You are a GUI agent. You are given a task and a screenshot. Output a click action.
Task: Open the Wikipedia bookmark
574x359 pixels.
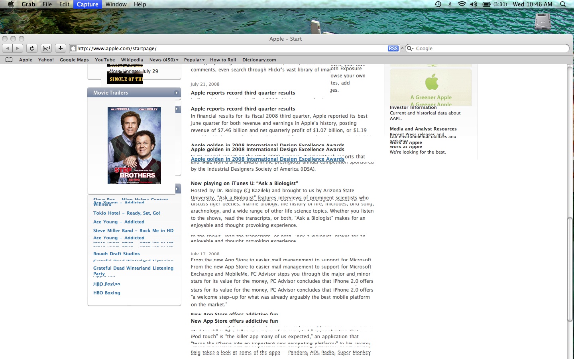coord(132,60)
